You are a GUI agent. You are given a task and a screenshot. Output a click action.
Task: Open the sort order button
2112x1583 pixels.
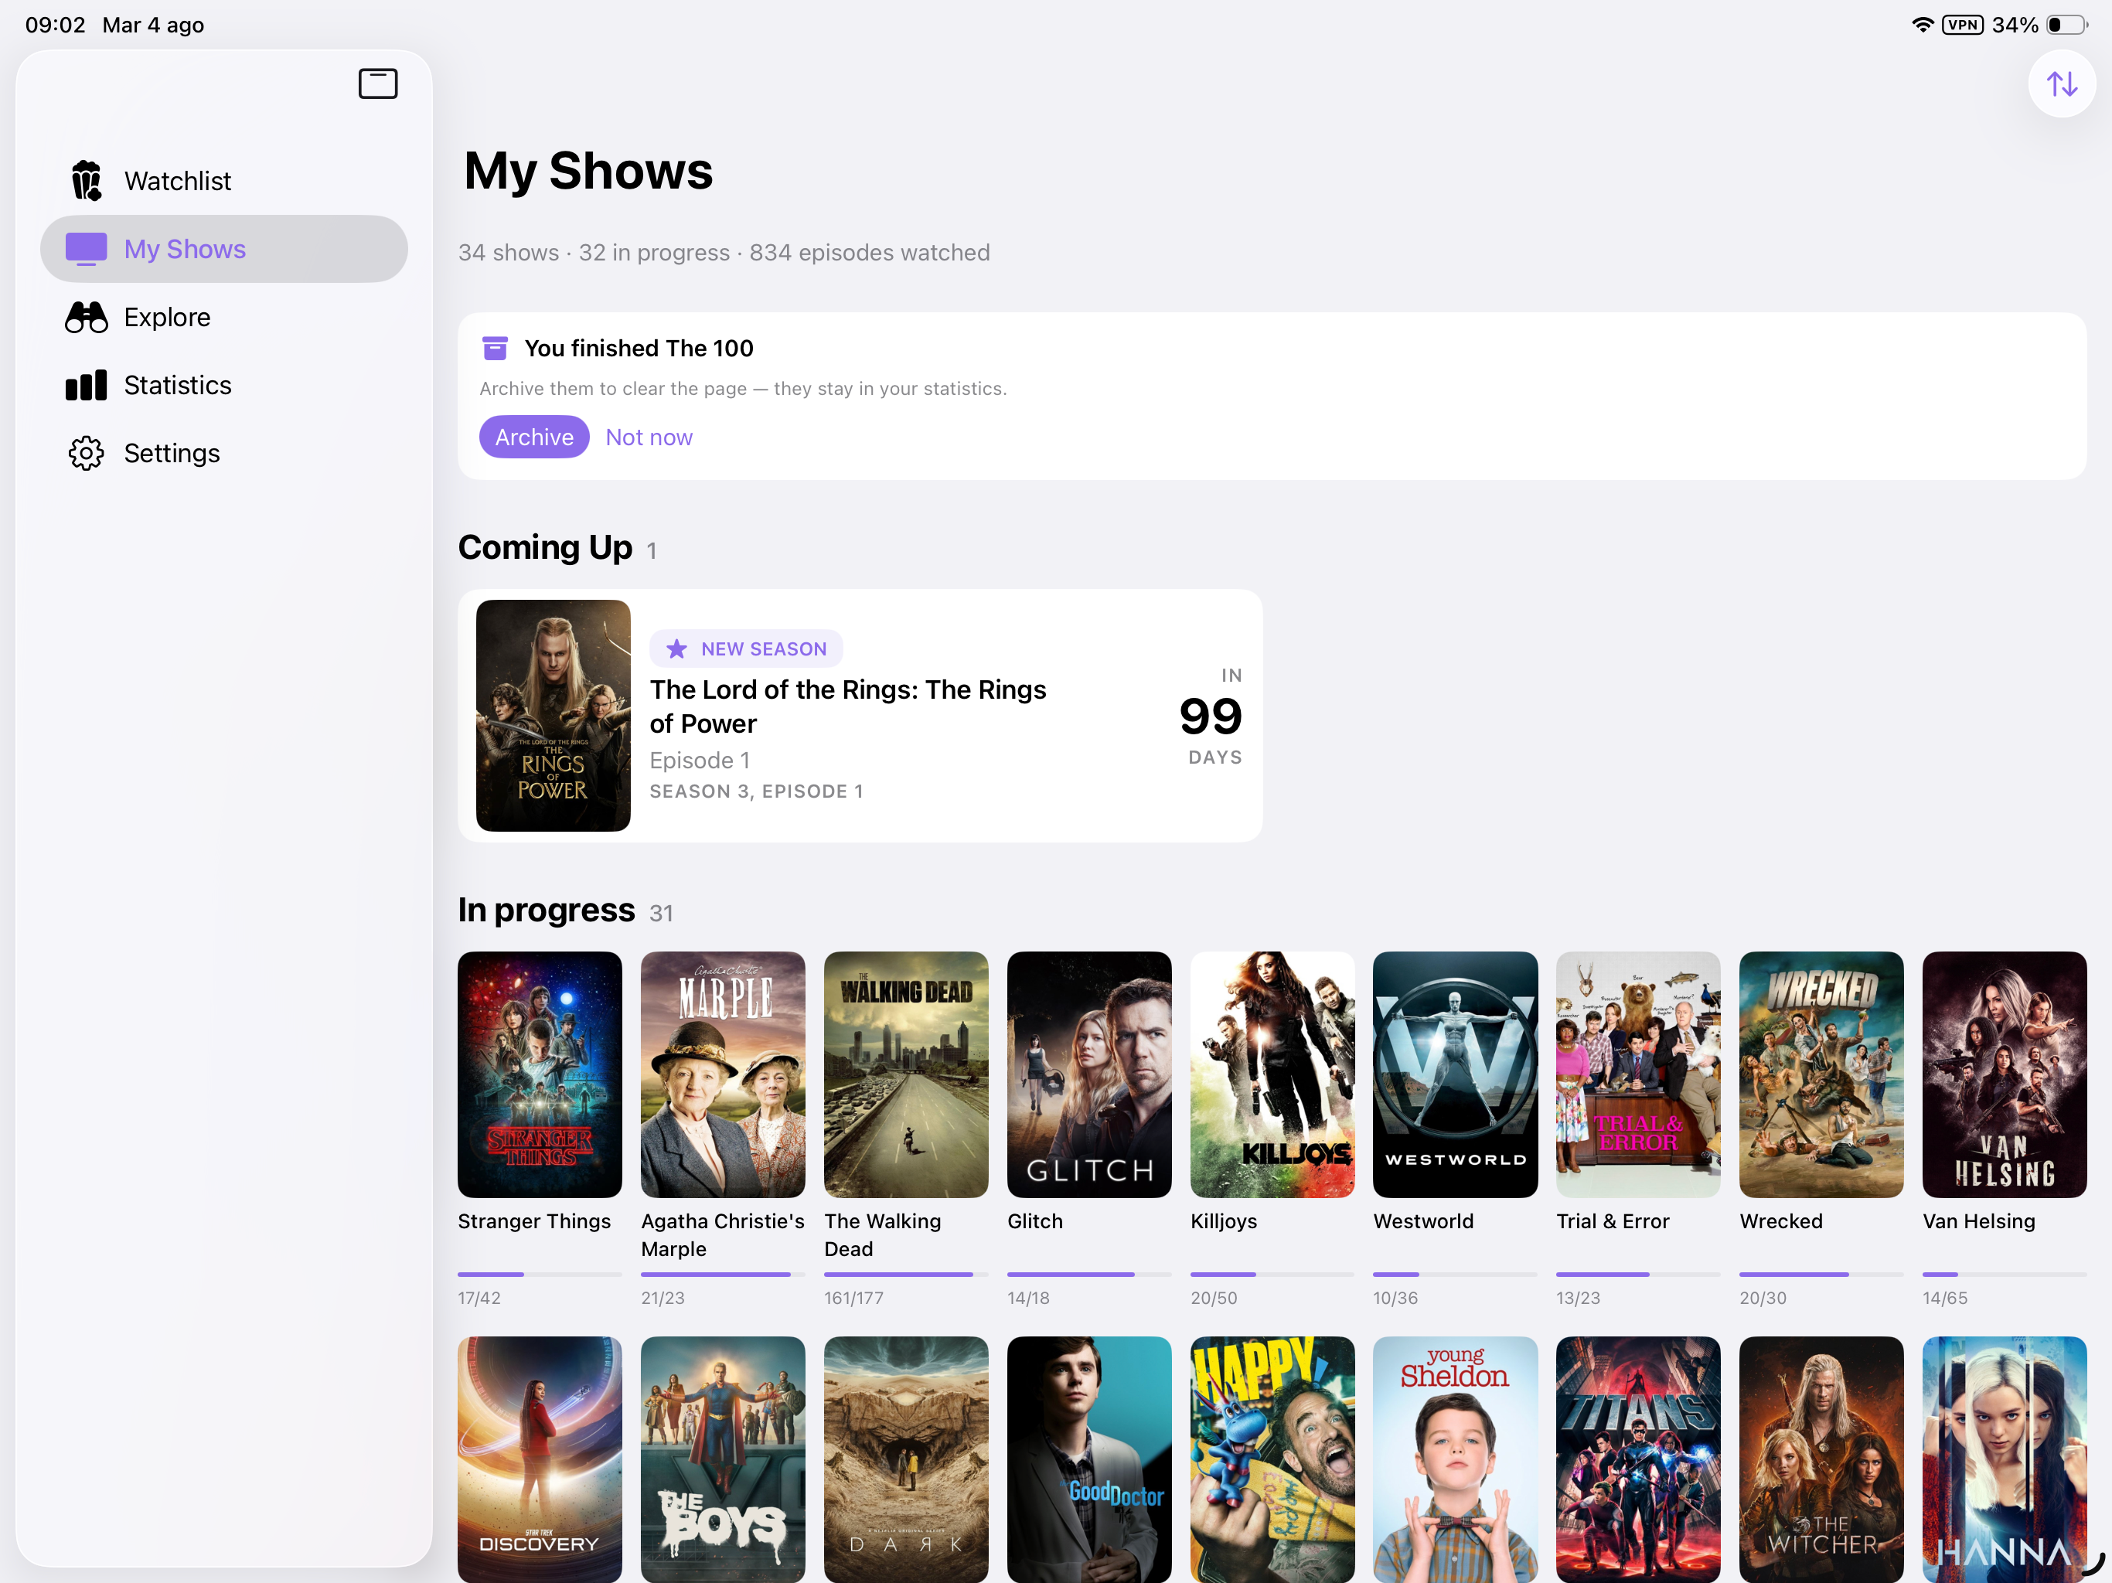click(2062, 84)
